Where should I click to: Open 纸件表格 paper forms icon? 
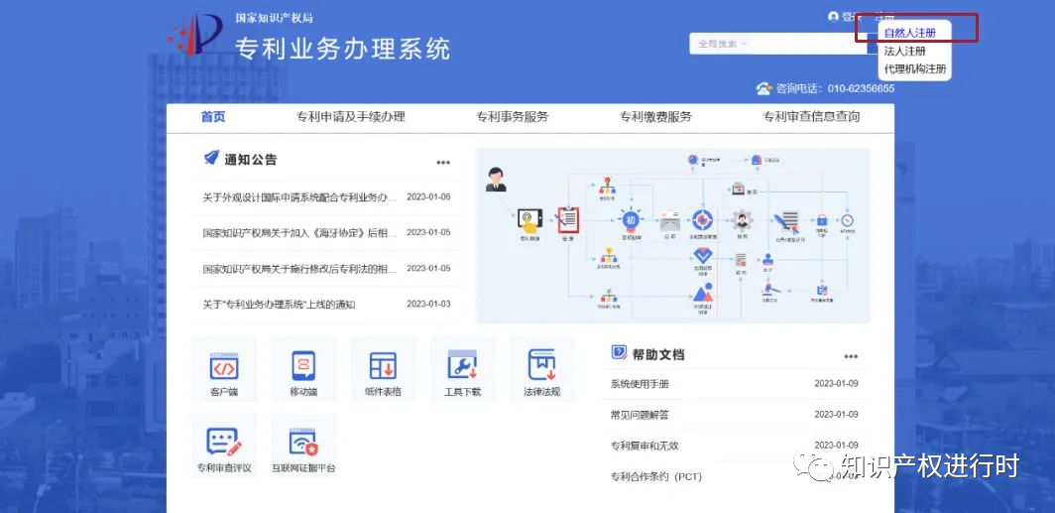coord(383,368)
